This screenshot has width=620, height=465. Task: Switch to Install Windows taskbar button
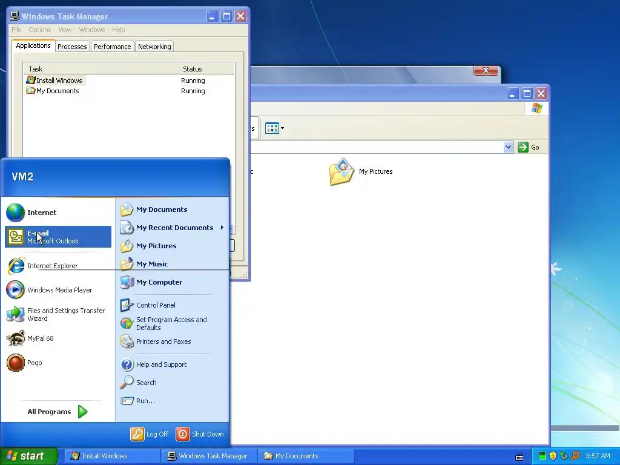[111, 456]
